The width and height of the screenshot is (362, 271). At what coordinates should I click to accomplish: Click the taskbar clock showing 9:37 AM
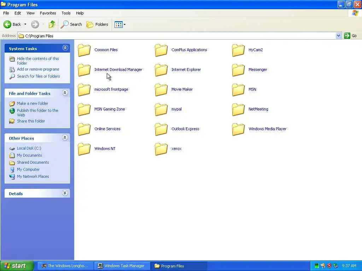pos(349,266)
